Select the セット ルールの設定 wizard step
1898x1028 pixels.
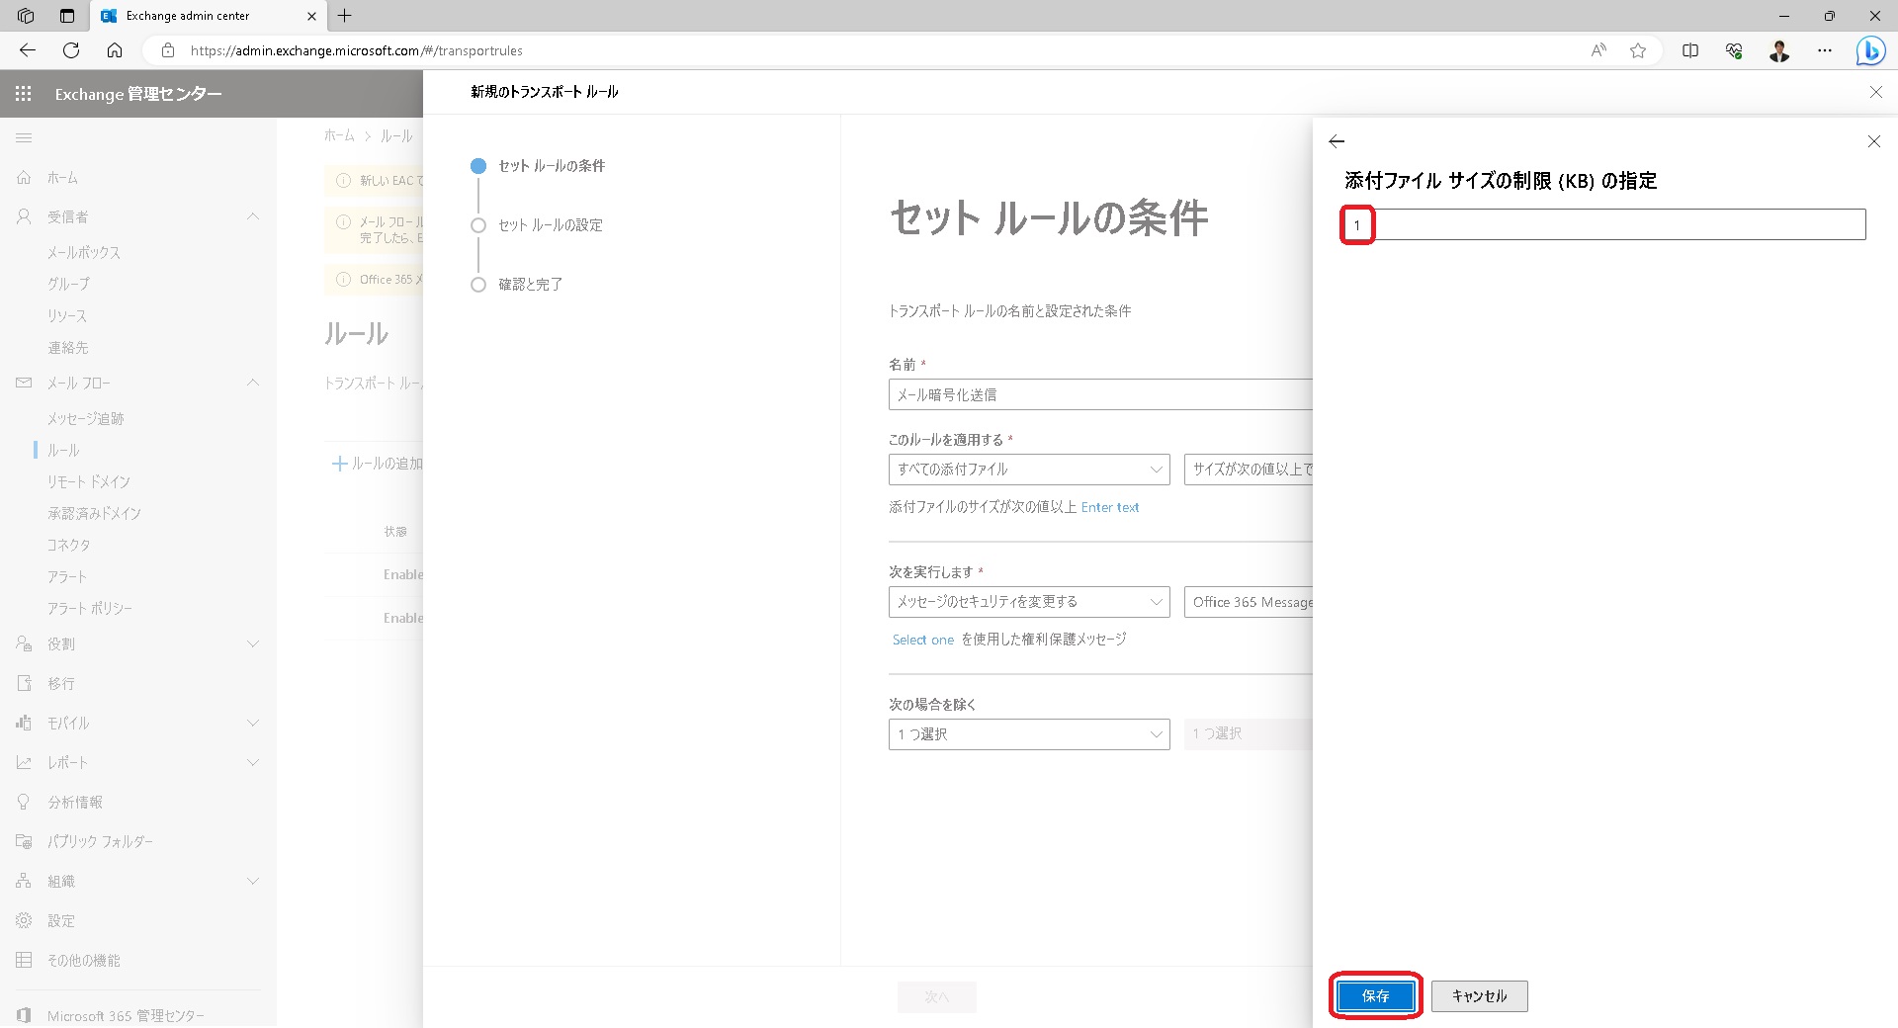(x=551, y=225)
